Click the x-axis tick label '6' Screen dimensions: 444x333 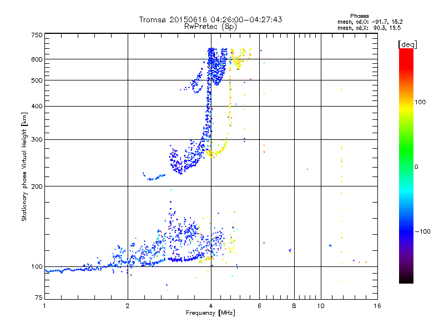(259, 306)
